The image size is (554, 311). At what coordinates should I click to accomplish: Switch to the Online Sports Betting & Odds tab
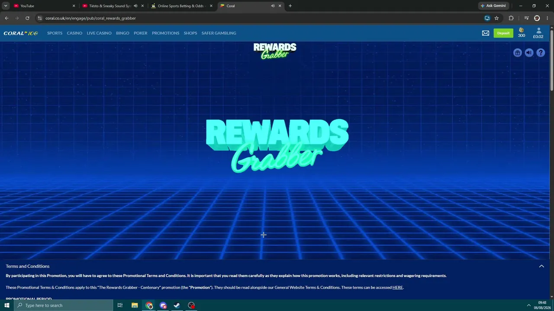tap(182, 6)
